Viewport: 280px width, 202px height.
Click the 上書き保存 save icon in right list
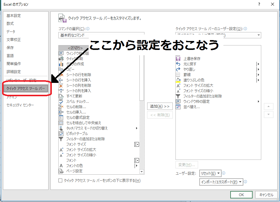coord(178,59)
